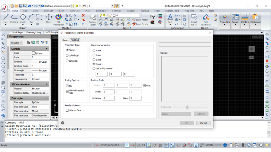Click the status bar settings gear
The image size is (271, 152).
pos(225,145)
